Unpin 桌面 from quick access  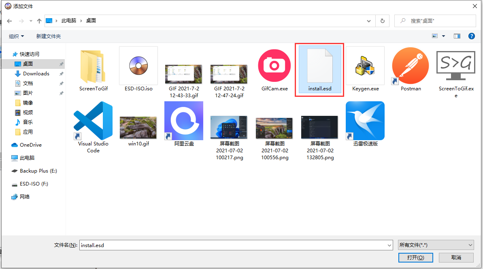click(x=61, y=64)
